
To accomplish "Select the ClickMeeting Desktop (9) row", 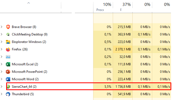I will click(85, 34).
